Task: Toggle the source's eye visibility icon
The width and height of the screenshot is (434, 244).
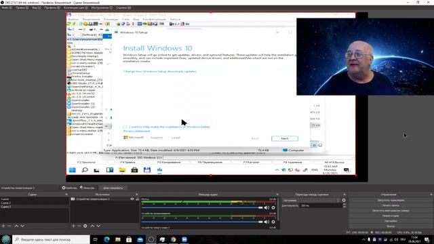Action: 132,199
